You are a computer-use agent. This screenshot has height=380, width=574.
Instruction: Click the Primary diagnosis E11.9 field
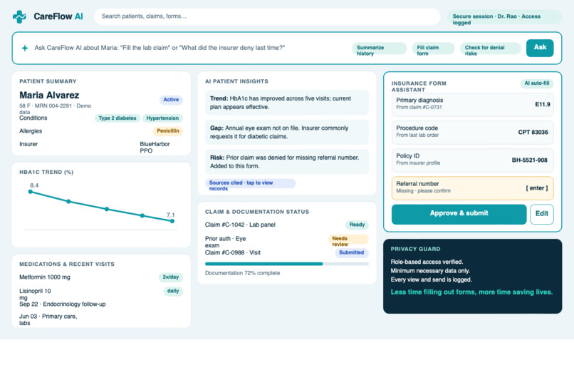pos(472,104)
